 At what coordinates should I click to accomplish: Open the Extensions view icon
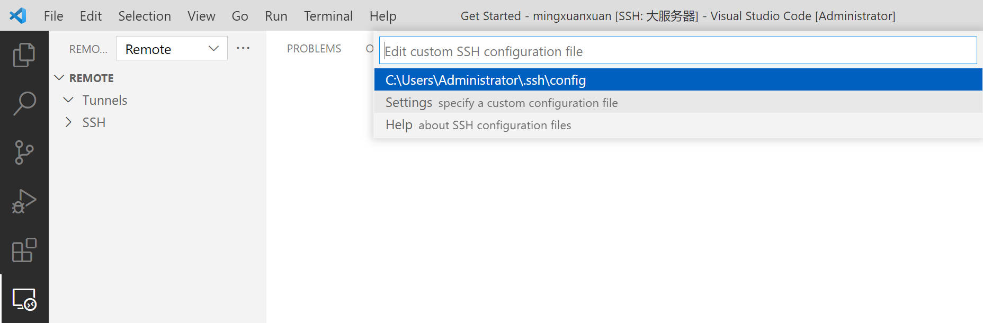[x=24, y=250]
